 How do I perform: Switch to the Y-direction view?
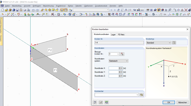point(133,14)
